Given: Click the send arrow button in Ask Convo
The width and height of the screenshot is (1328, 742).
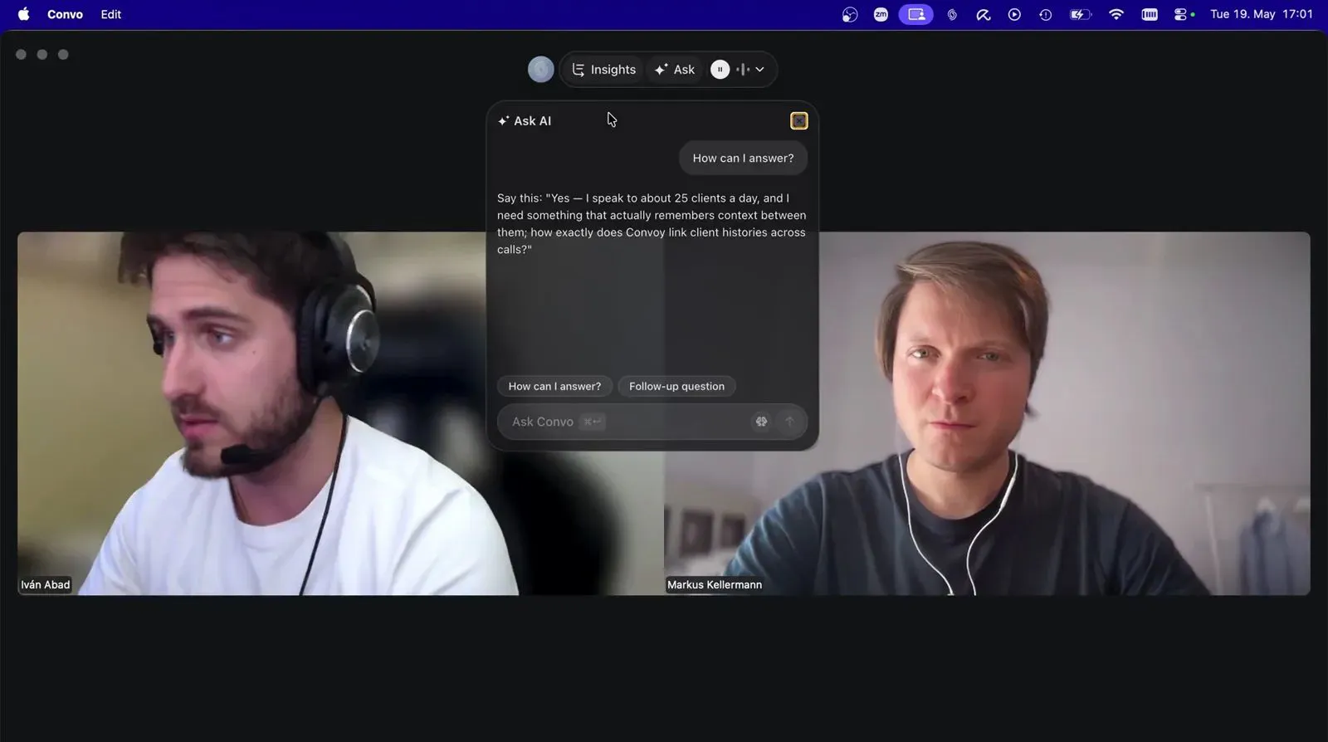Looking at the screenshot, I should pyautogui.click(x=789, y=422).
